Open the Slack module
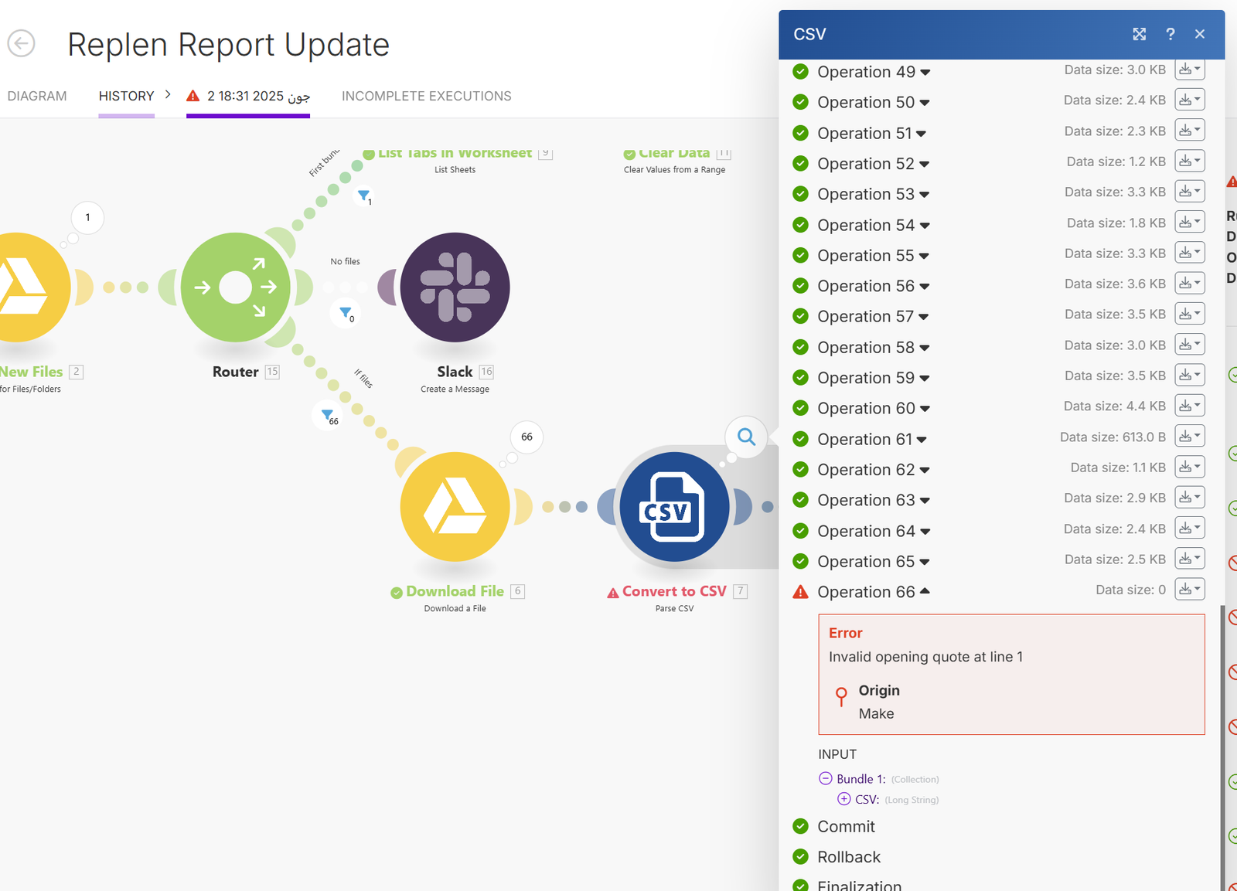This screenshot has height=891, width=1237. coord(455,287)
